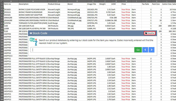Open the Datafile button in Stock Code panel
Screen dimensions: 176x101
(150, 33)
